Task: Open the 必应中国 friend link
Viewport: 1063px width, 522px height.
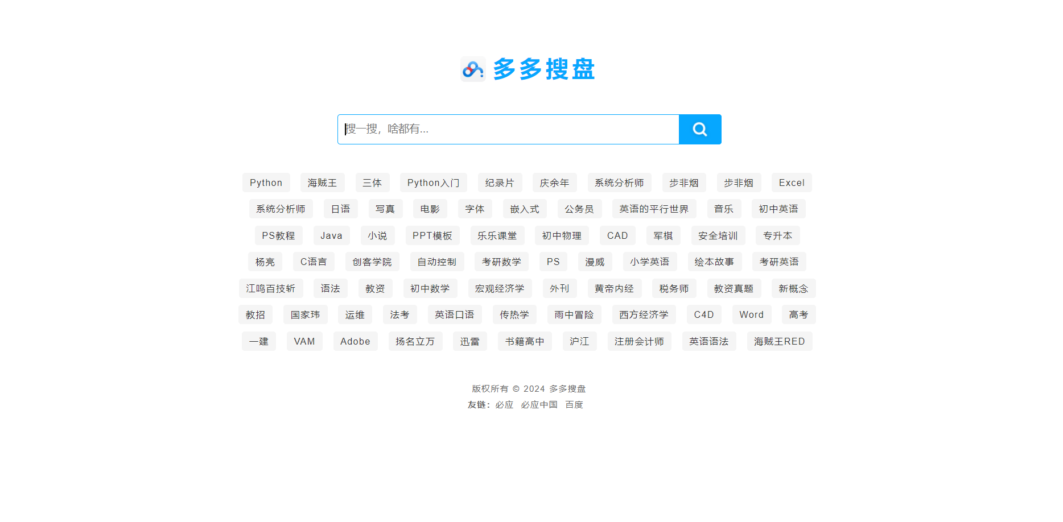Action: click(539, 404)
